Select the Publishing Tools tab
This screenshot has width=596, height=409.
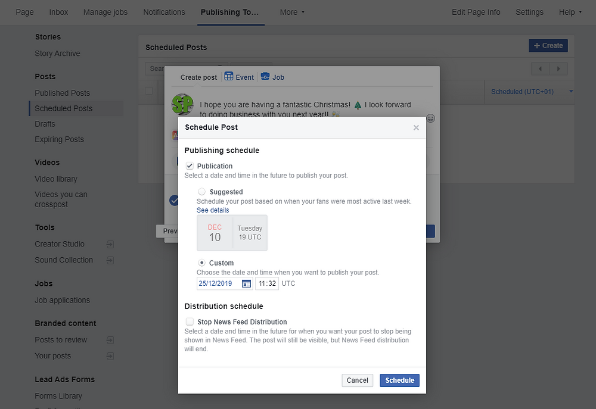[x=230, y=12]
